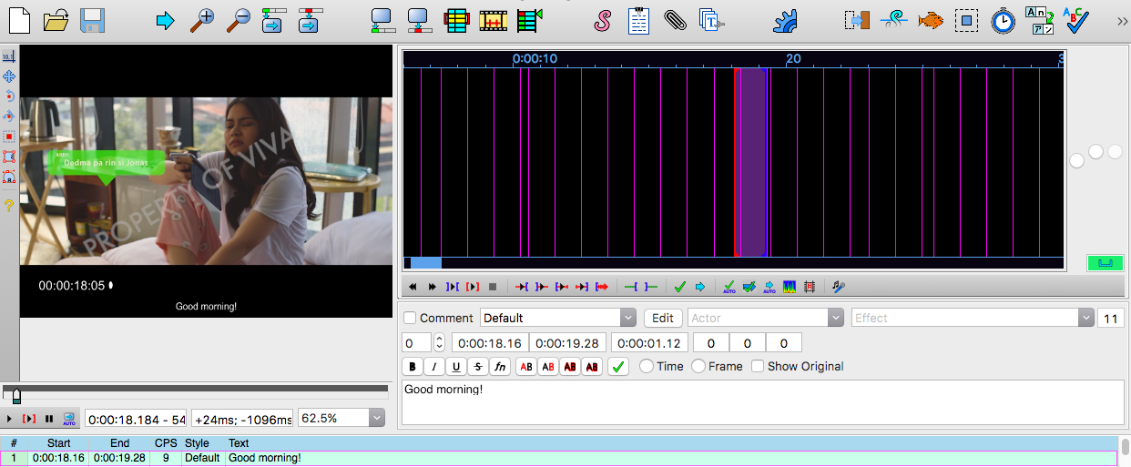Open the Styles Manager icon

pos(602,20)
